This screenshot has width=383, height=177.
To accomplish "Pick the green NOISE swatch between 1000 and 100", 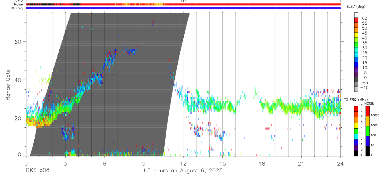I will (x=367, y=131).
